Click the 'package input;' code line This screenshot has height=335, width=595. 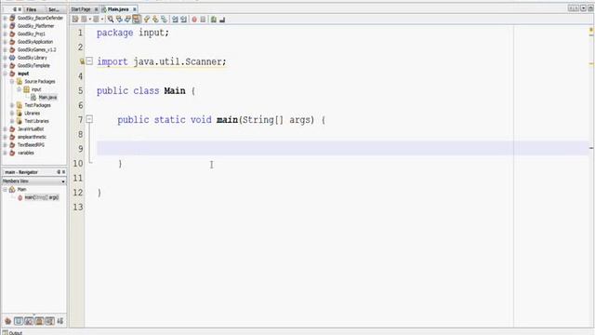133,33
